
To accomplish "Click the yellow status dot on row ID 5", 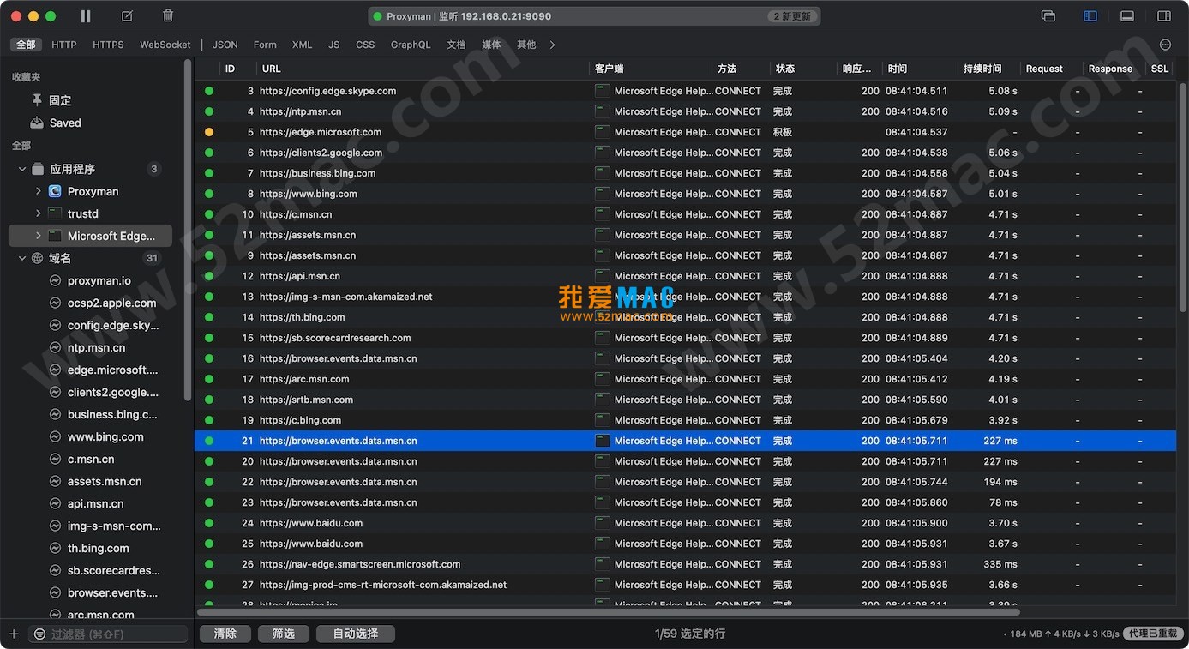I will point(209,132).
